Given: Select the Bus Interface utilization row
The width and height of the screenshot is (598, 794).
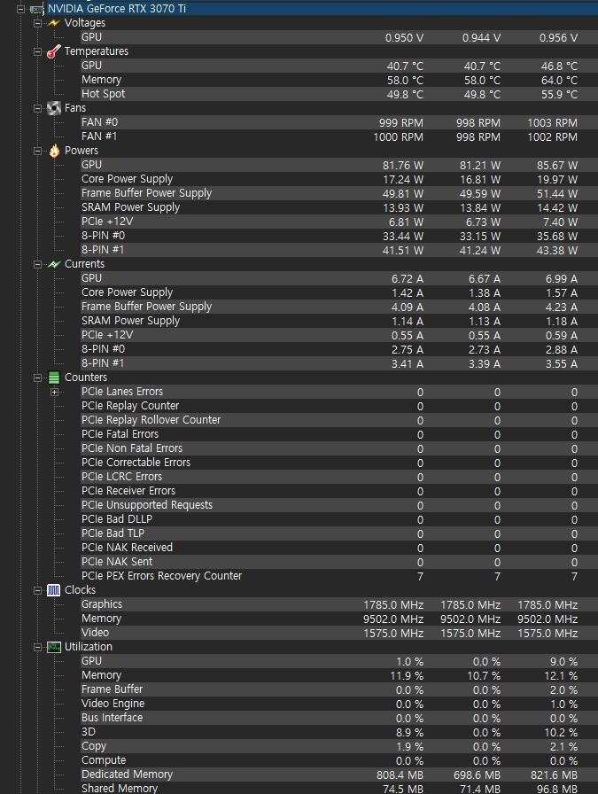Looking at the screenshot, I should (x=338, y=718).
